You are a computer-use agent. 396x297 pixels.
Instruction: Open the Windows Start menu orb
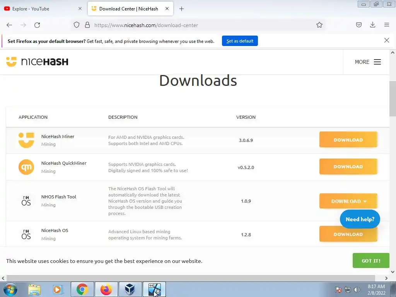[10, 289]
